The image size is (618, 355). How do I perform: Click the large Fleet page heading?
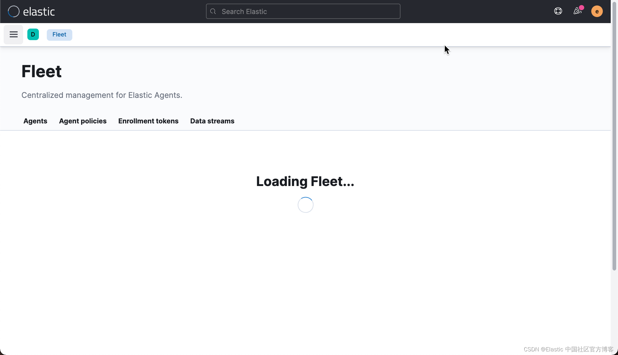[x=42, y=72]
